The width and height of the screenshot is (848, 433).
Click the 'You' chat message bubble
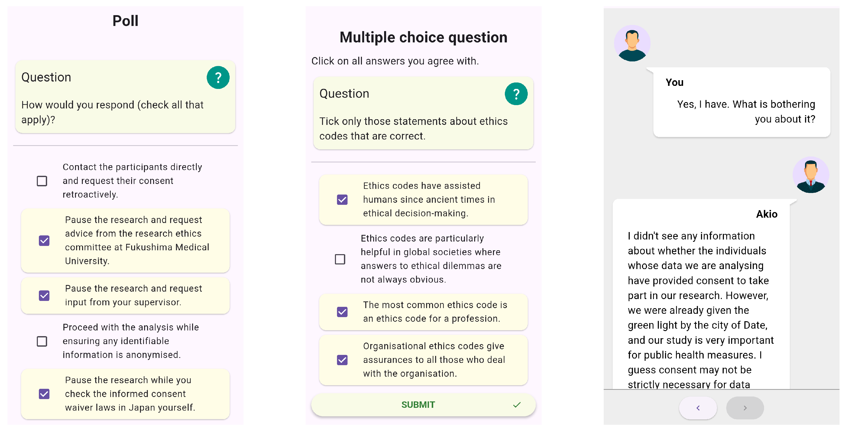click(x=741, y=103)
